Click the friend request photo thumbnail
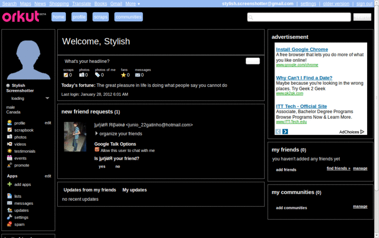 point(75,137)
